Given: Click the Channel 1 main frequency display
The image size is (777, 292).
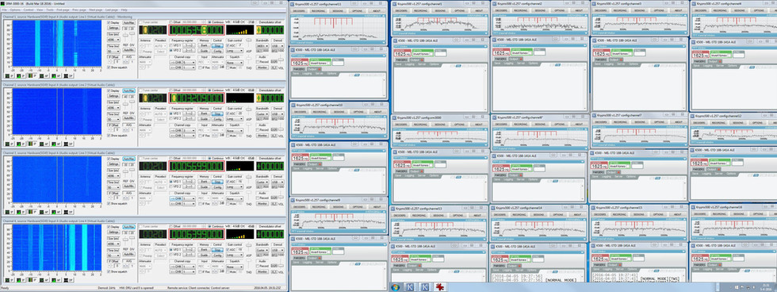Looking at the screenshot, I should 197,29.
